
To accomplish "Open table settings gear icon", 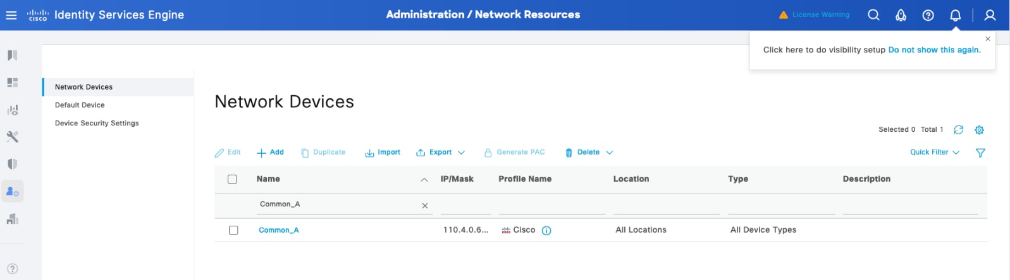I will point(979,130).
